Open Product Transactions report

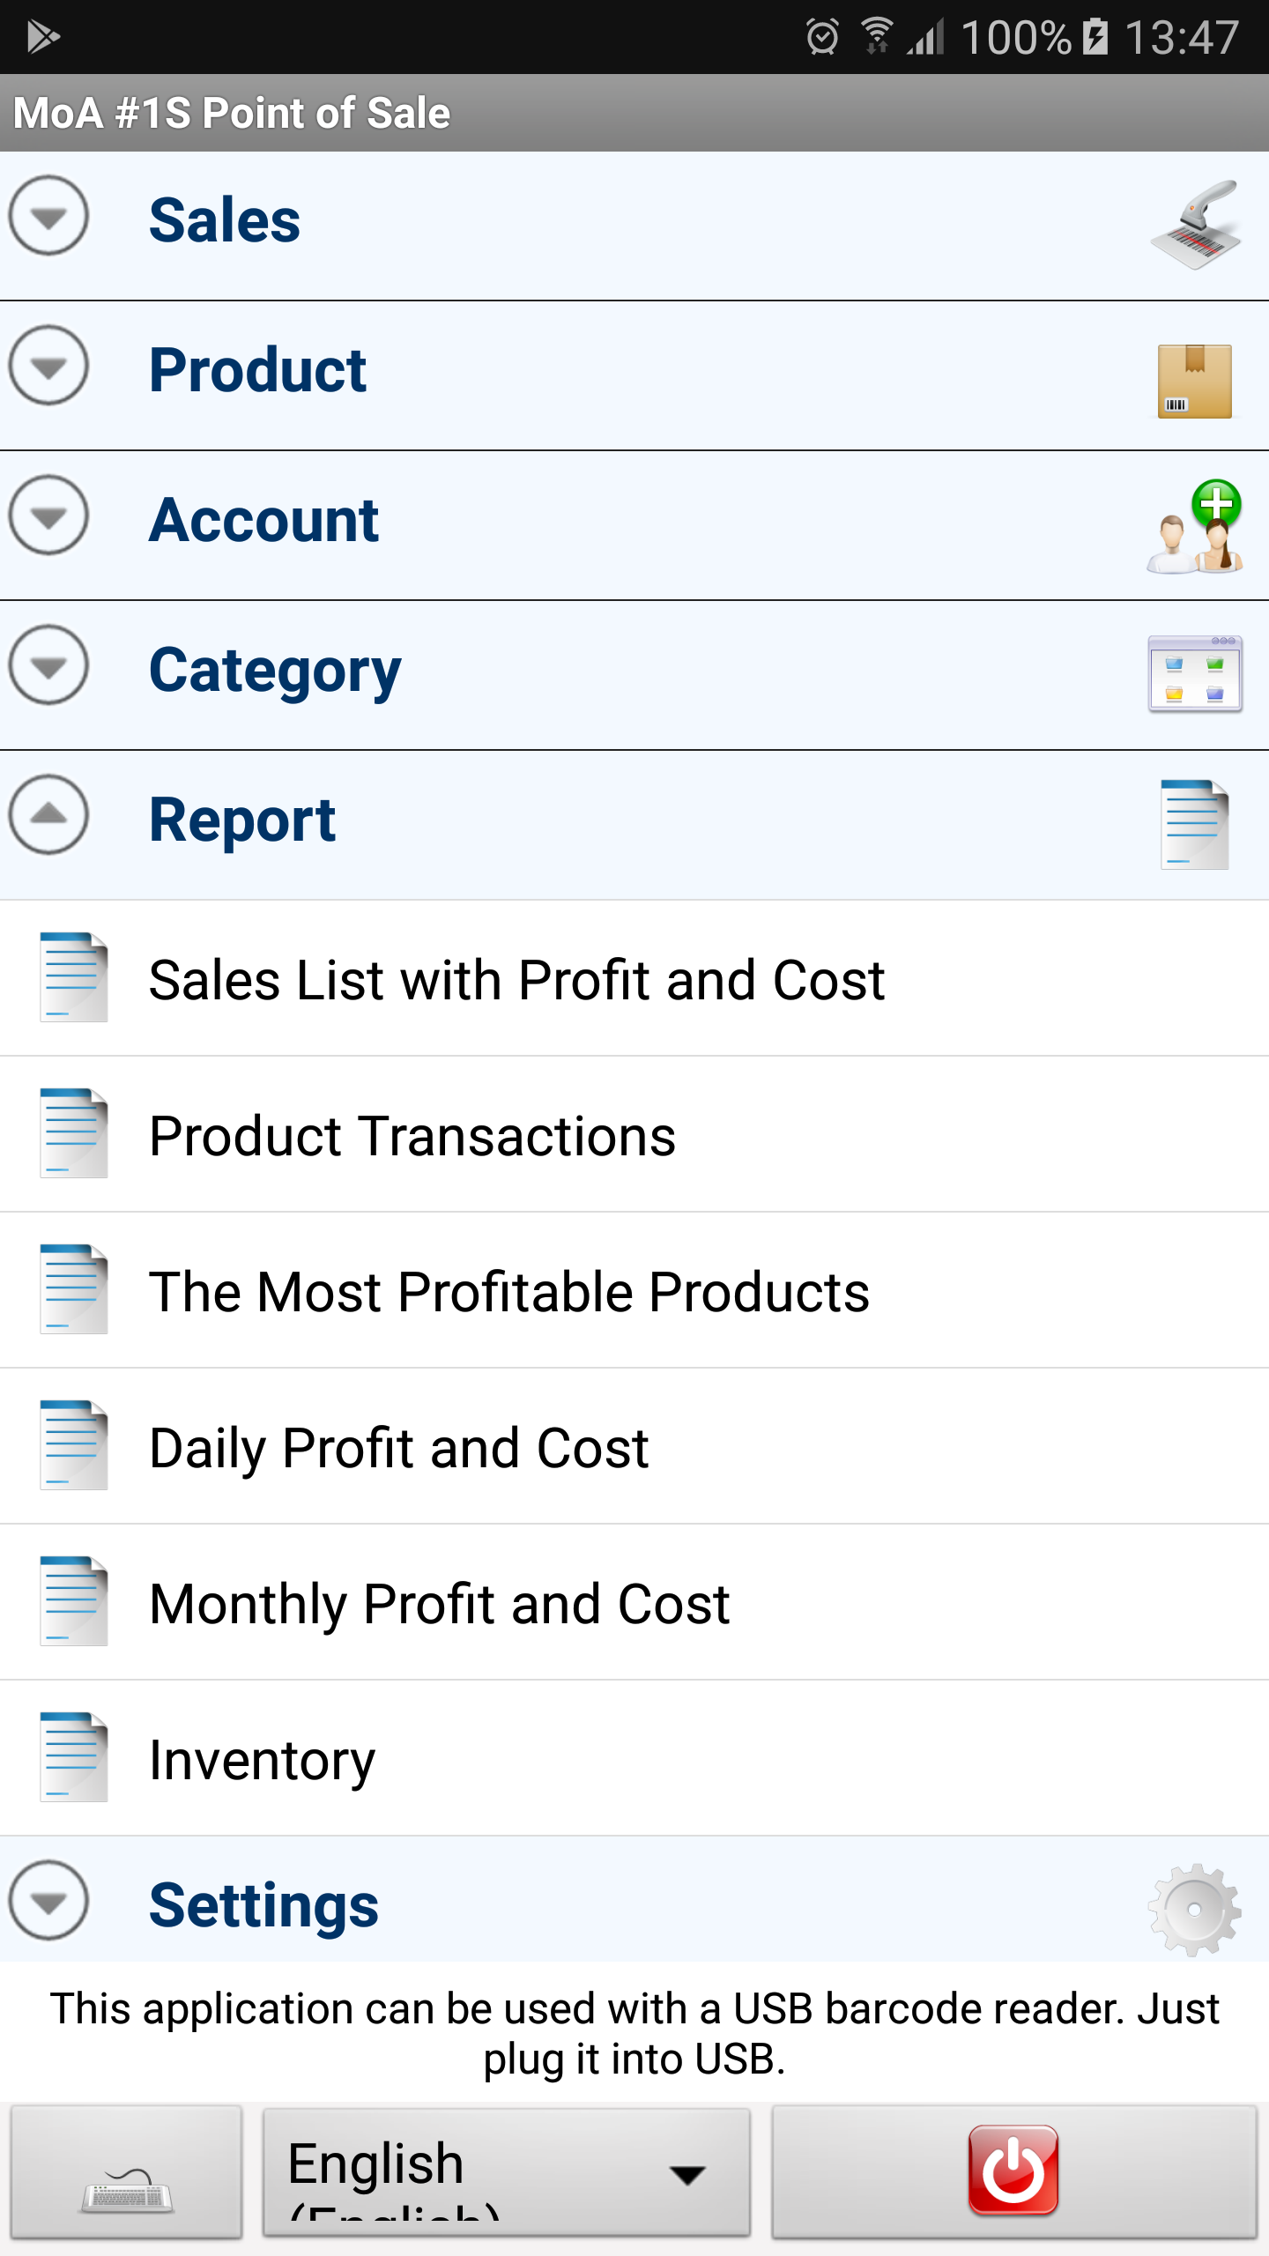coord(634,1134)
